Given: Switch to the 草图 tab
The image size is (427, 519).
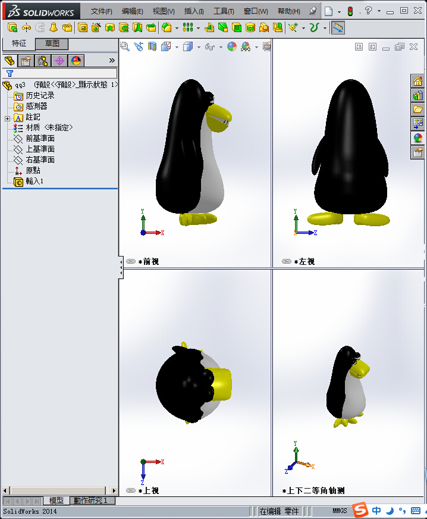Looking at the screenshot, I should click(x=52, y=43).
